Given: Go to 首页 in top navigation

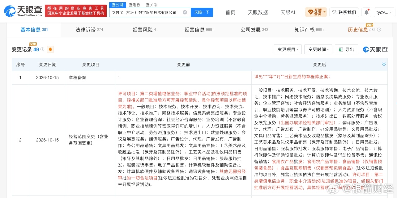Looking at the screenshot, I should tap(230, 12).
